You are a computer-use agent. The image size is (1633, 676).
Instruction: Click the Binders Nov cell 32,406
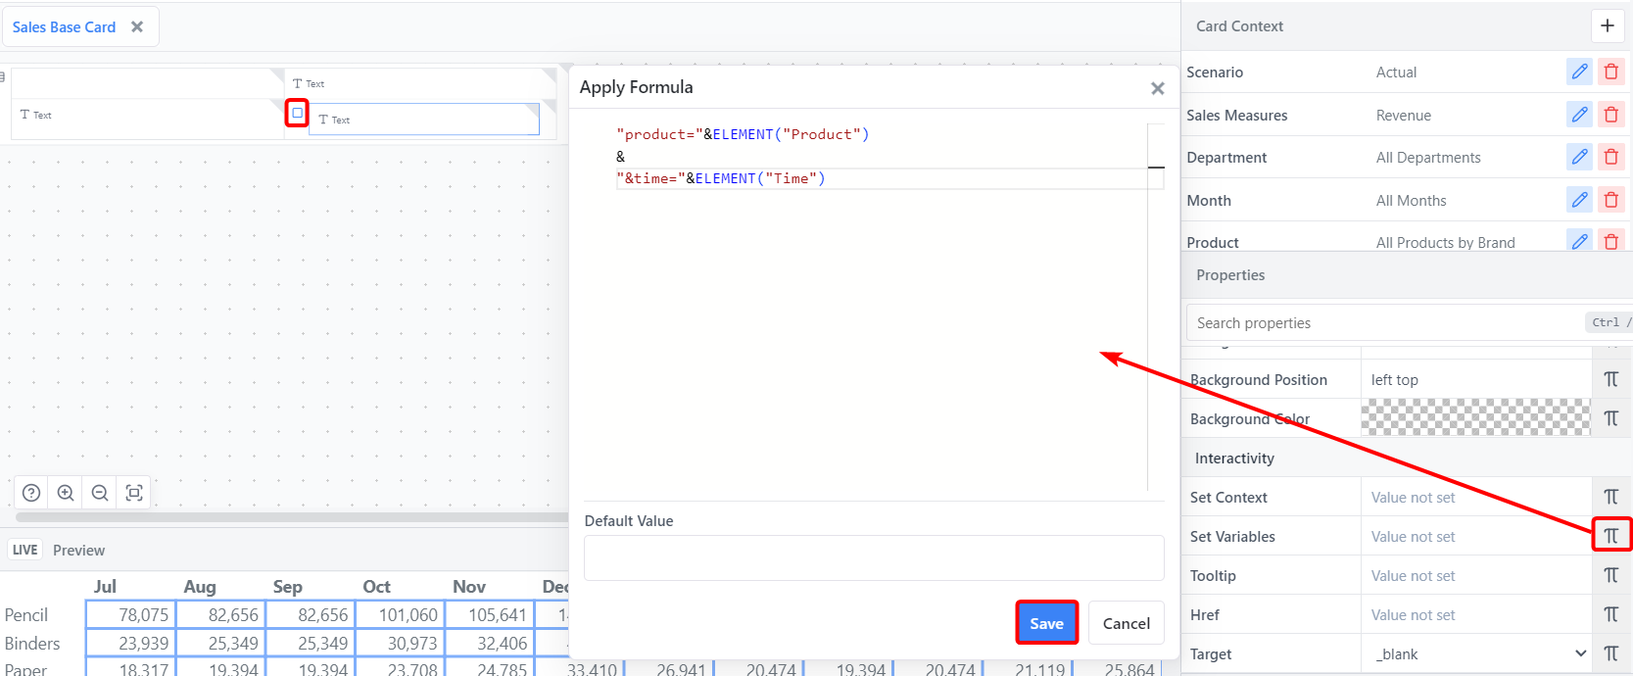point(488,643)
